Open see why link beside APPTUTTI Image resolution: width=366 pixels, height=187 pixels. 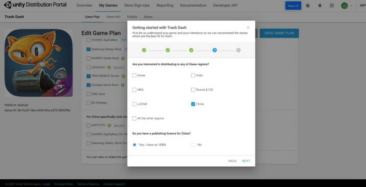pos(119,125)
